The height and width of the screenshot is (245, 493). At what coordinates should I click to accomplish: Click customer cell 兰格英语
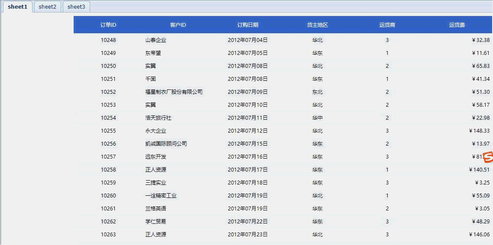(156, 209)
